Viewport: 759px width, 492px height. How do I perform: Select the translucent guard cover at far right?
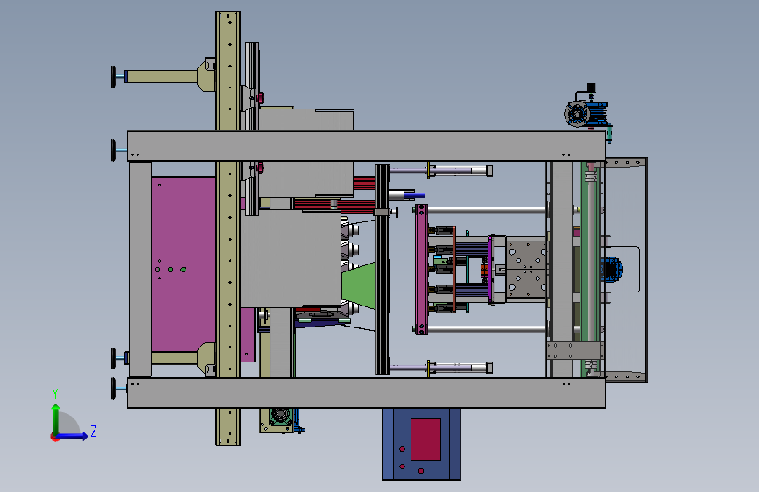tap(626, 270)
